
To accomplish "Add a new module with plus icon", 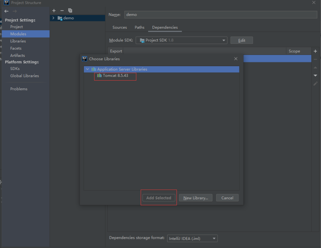I will [54, 10].
